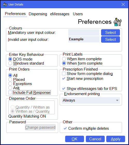Pick Exceptions under Print Orders
This screenshot has width=129, height=145.
pyautogui.click(x=10, y=84)
